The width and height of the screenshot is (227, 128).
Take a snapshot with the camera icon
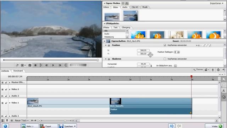tap(30, 65)
